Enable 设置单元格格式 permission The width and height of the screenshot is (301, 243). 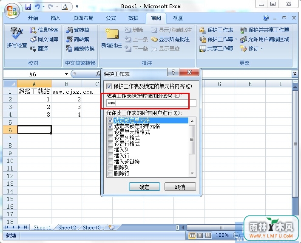pos(110,132)
